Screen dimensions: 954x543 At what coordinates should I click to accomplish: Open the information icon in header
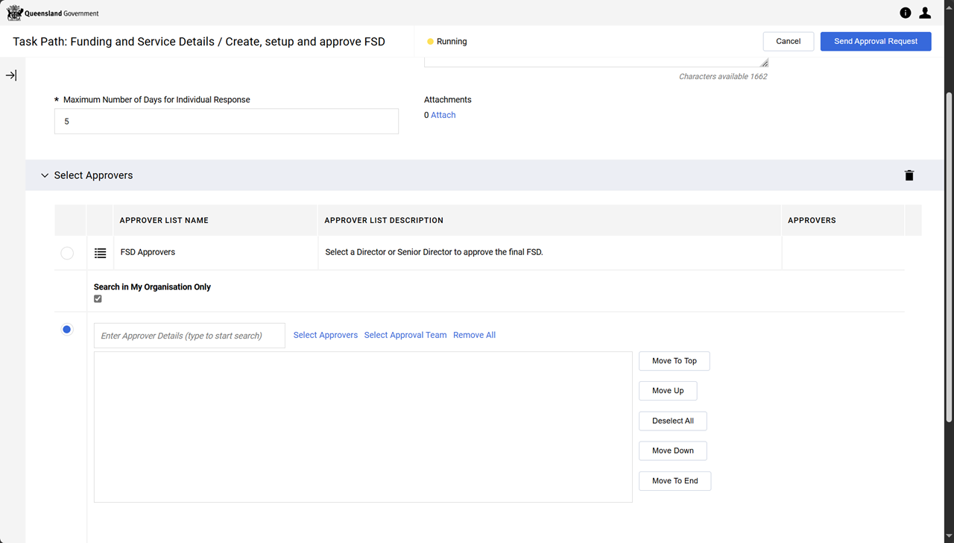905,13
